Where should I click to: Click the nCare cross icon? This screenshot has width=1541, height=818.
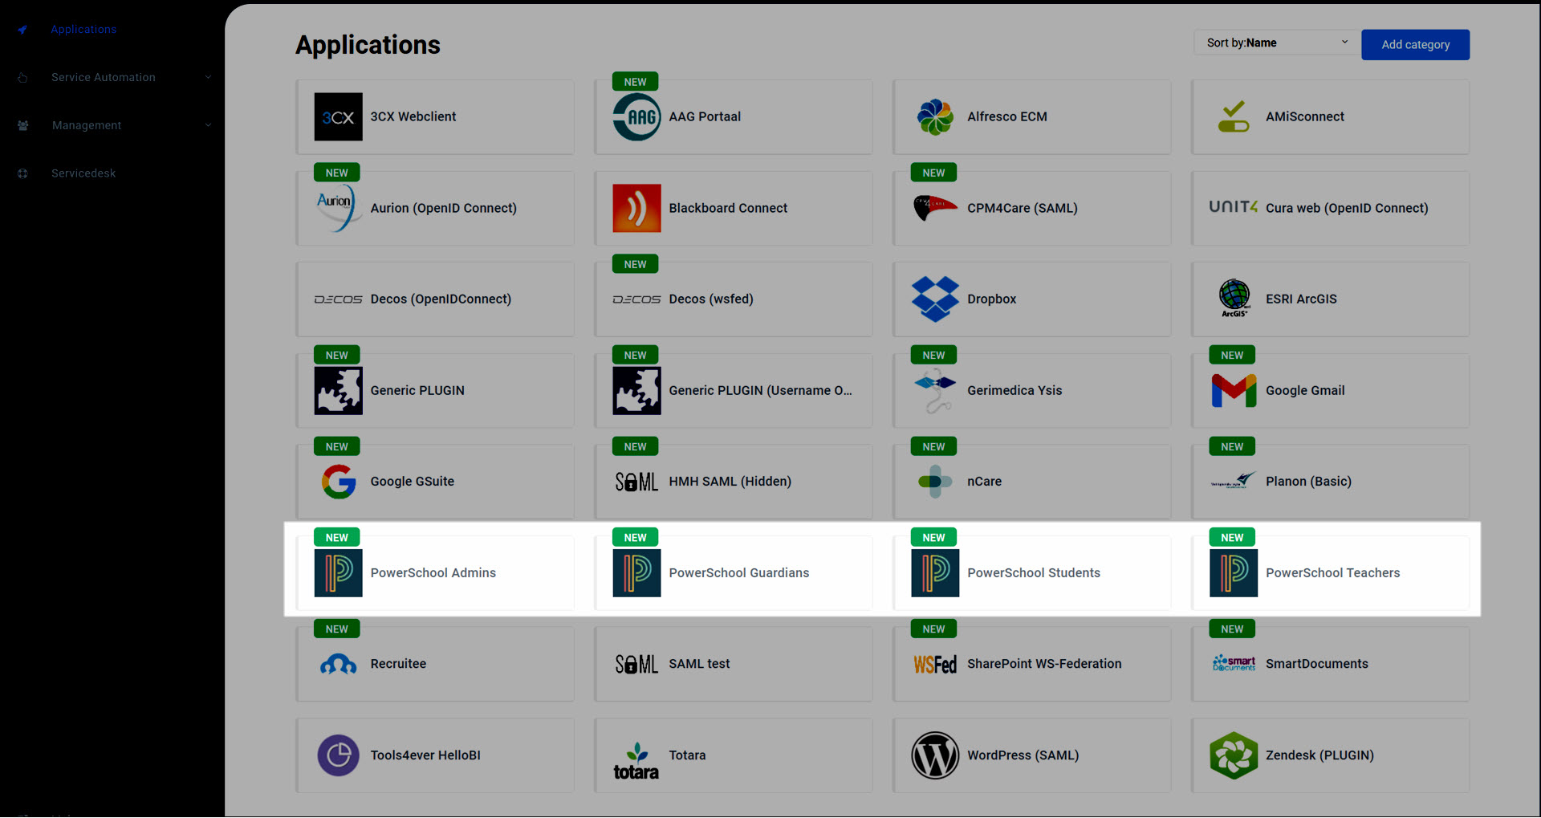coord(935,482)
